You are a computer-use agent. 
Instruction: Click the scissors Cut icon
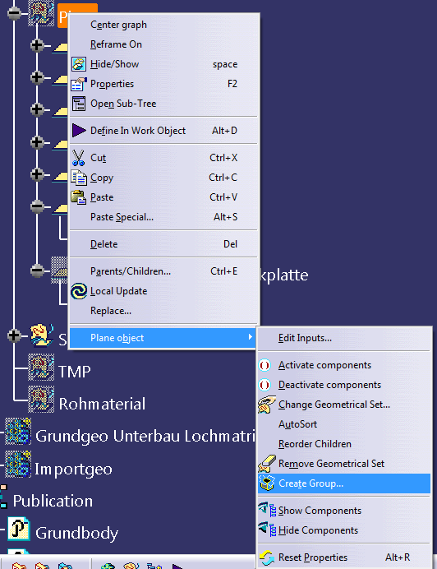coord(78,158)
